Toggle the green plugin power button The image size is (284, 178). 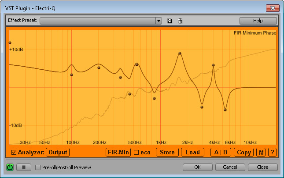[10, 167]
